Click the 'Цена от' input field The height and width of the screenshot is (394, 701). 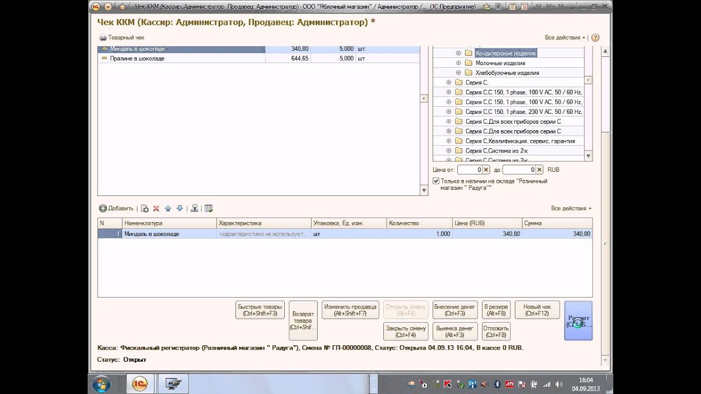tap(469, 170)
